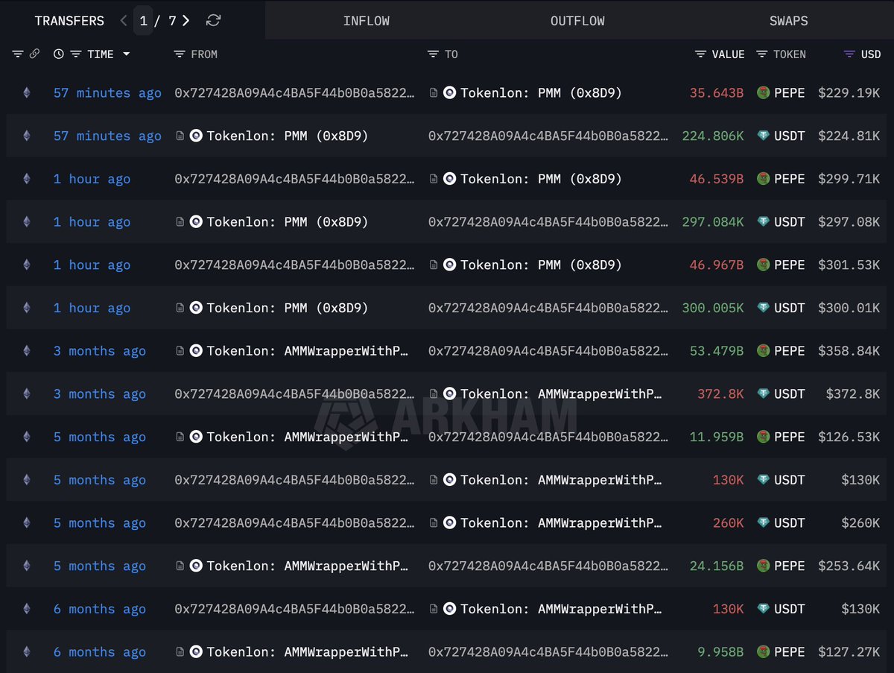Click the $299.71K USD cell
Screen dimensions: 894x673
click(849, 179)
